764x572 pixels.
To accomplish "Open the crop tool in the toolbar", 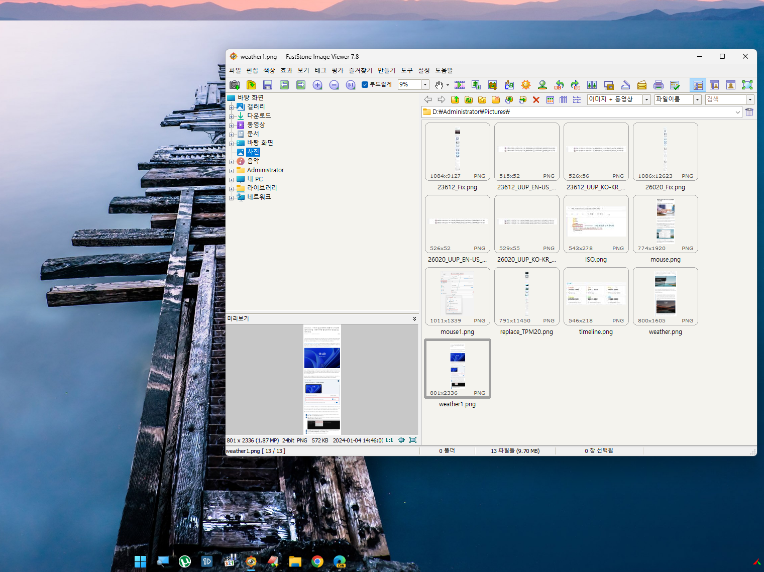I will coord(492,85).
